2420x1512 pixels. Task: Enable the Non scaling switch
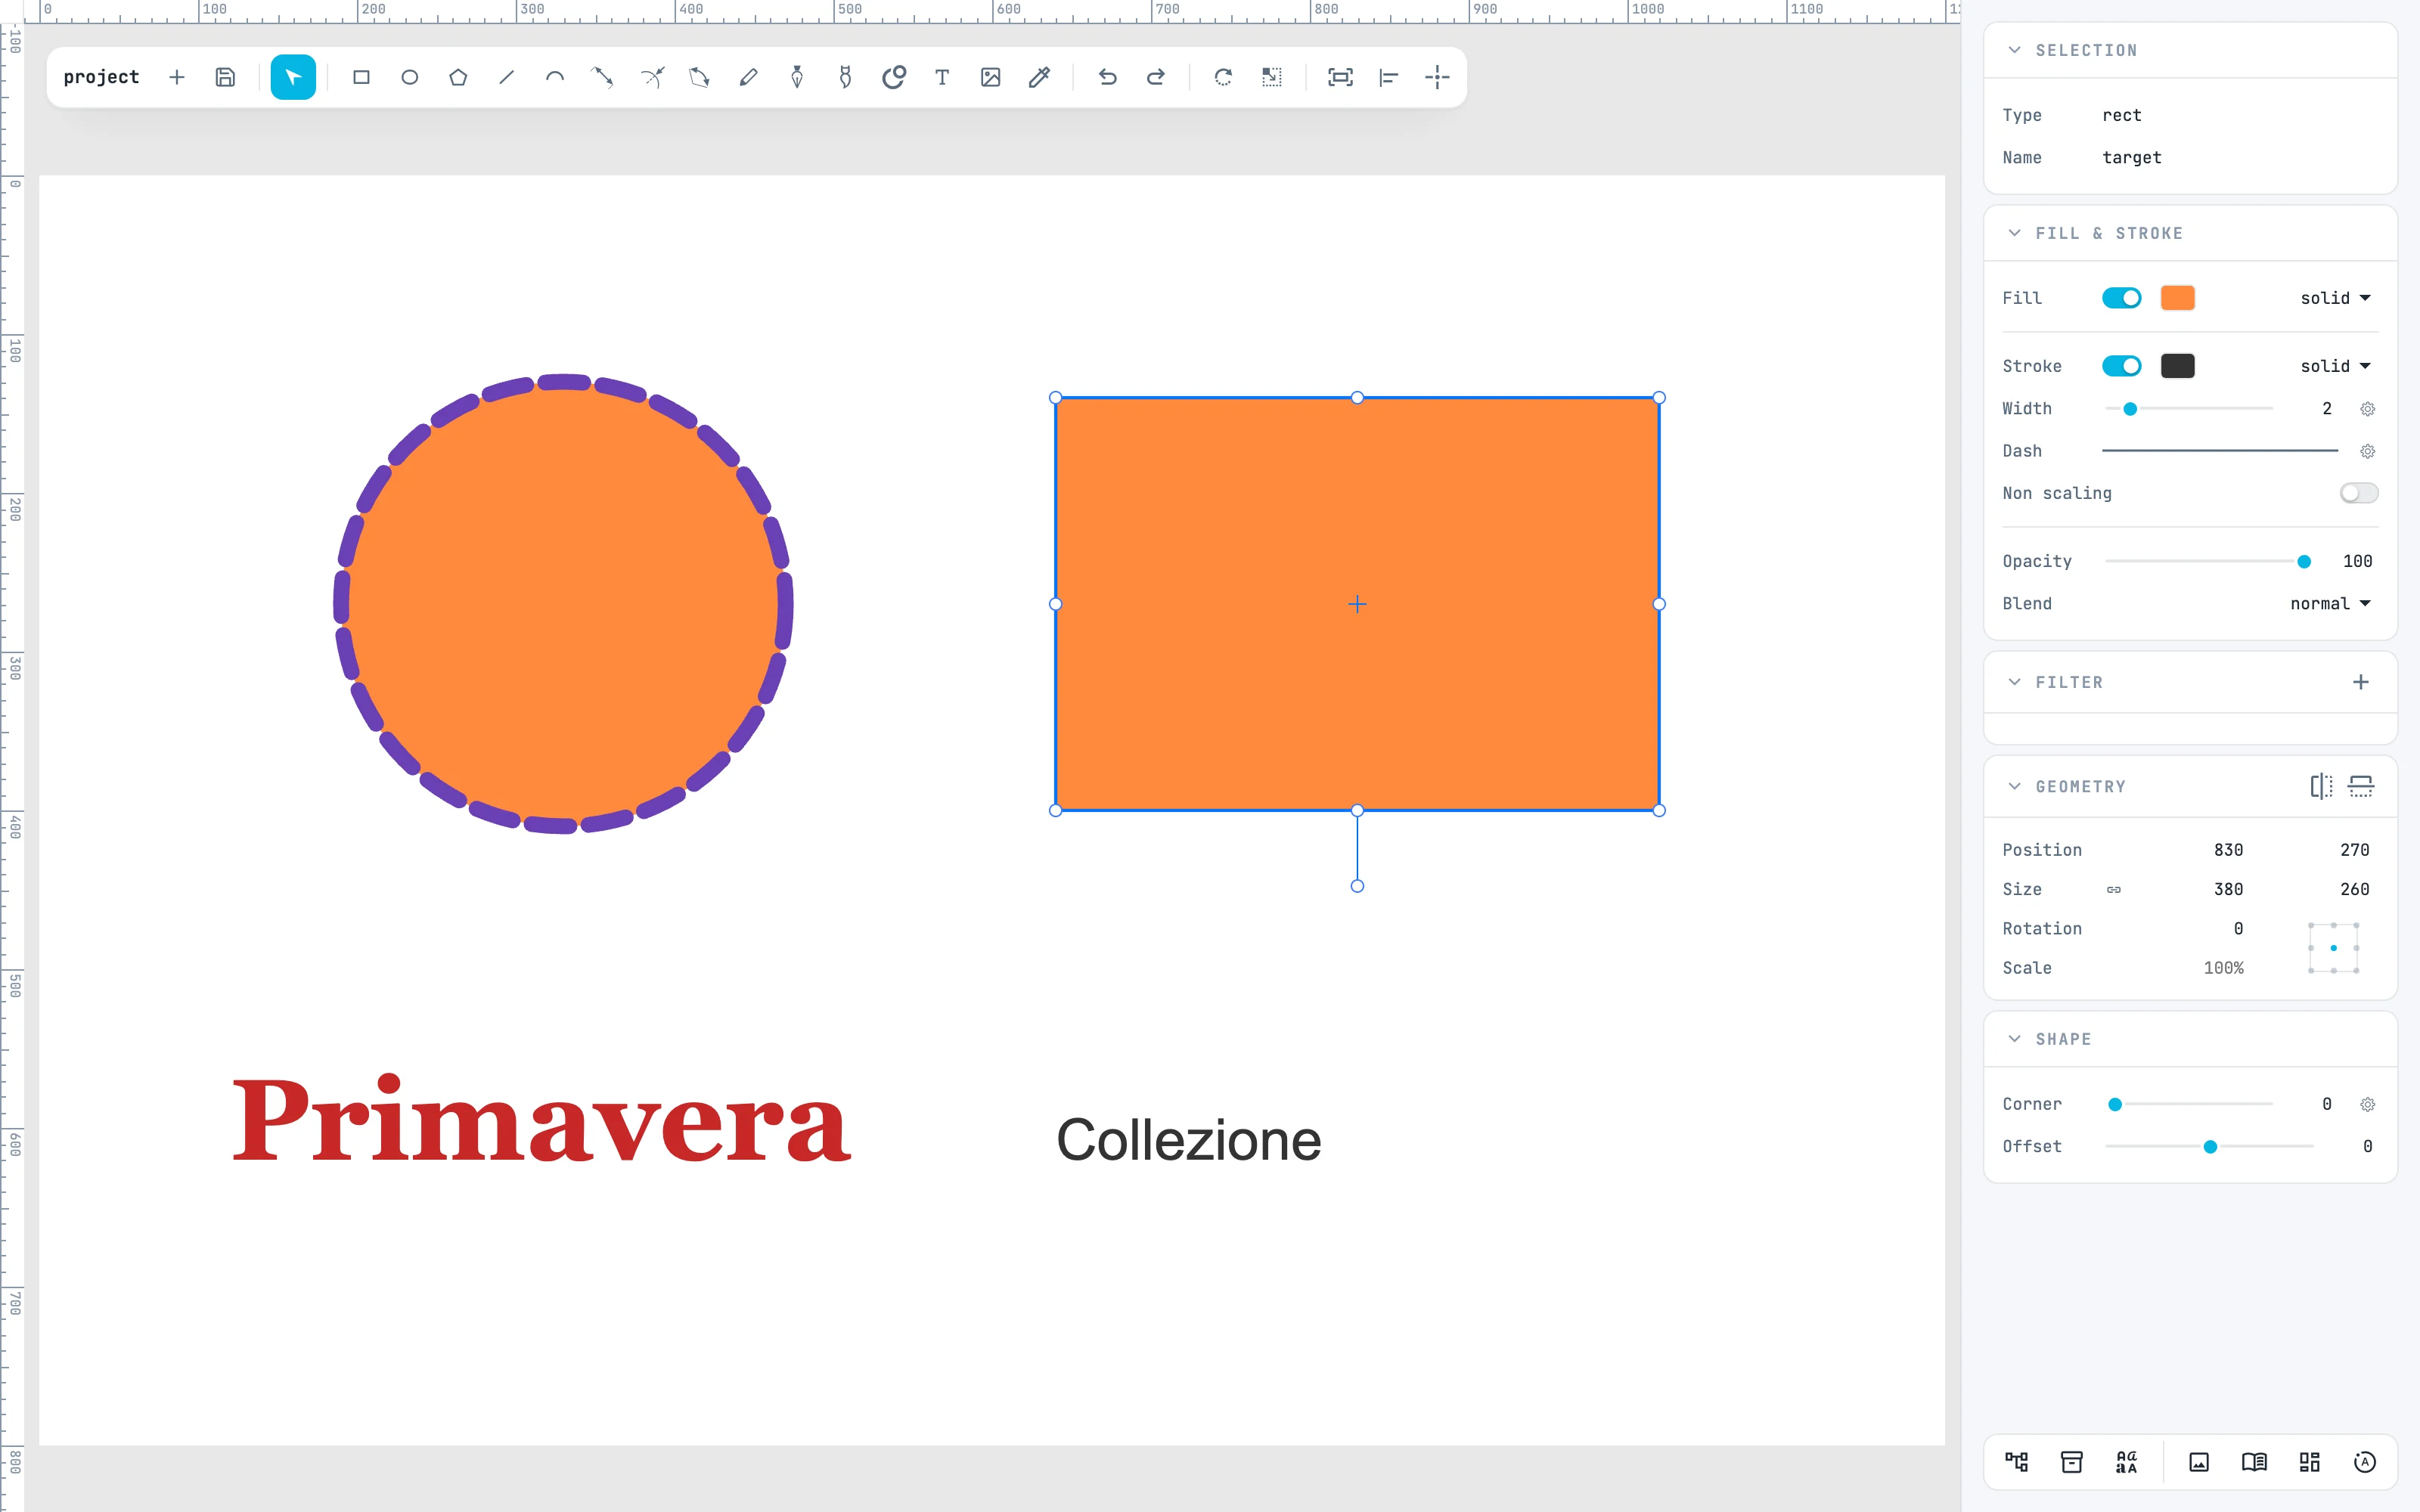point(2358,493)
